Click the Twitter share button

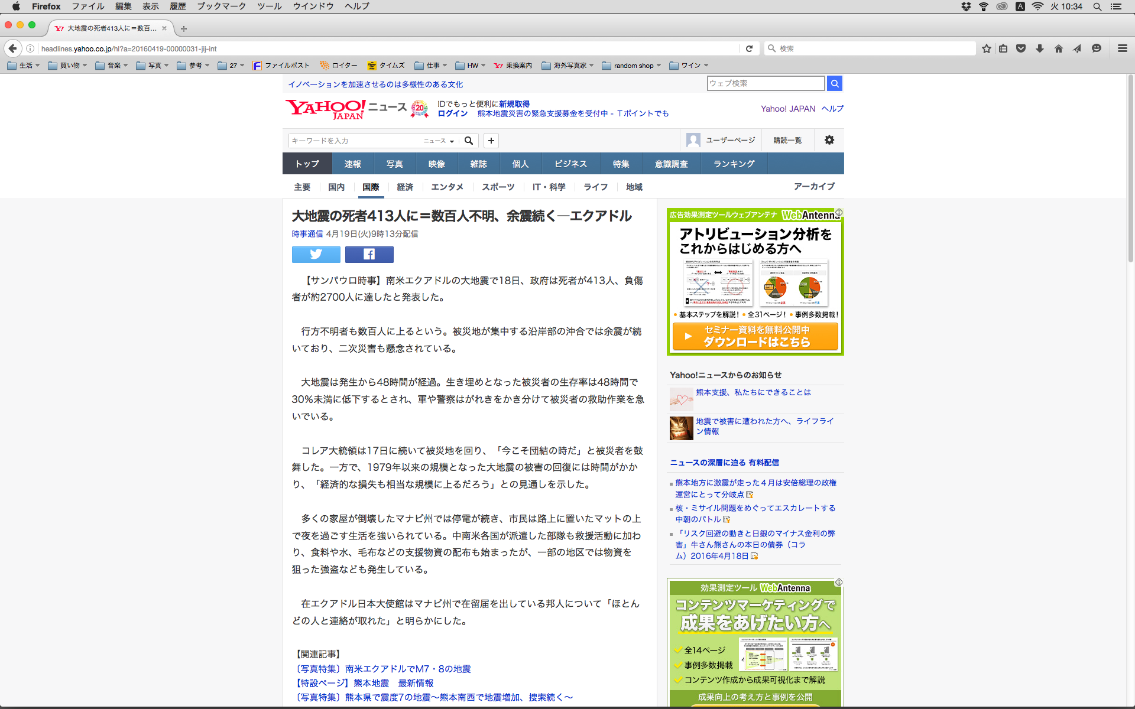(316, 254)
